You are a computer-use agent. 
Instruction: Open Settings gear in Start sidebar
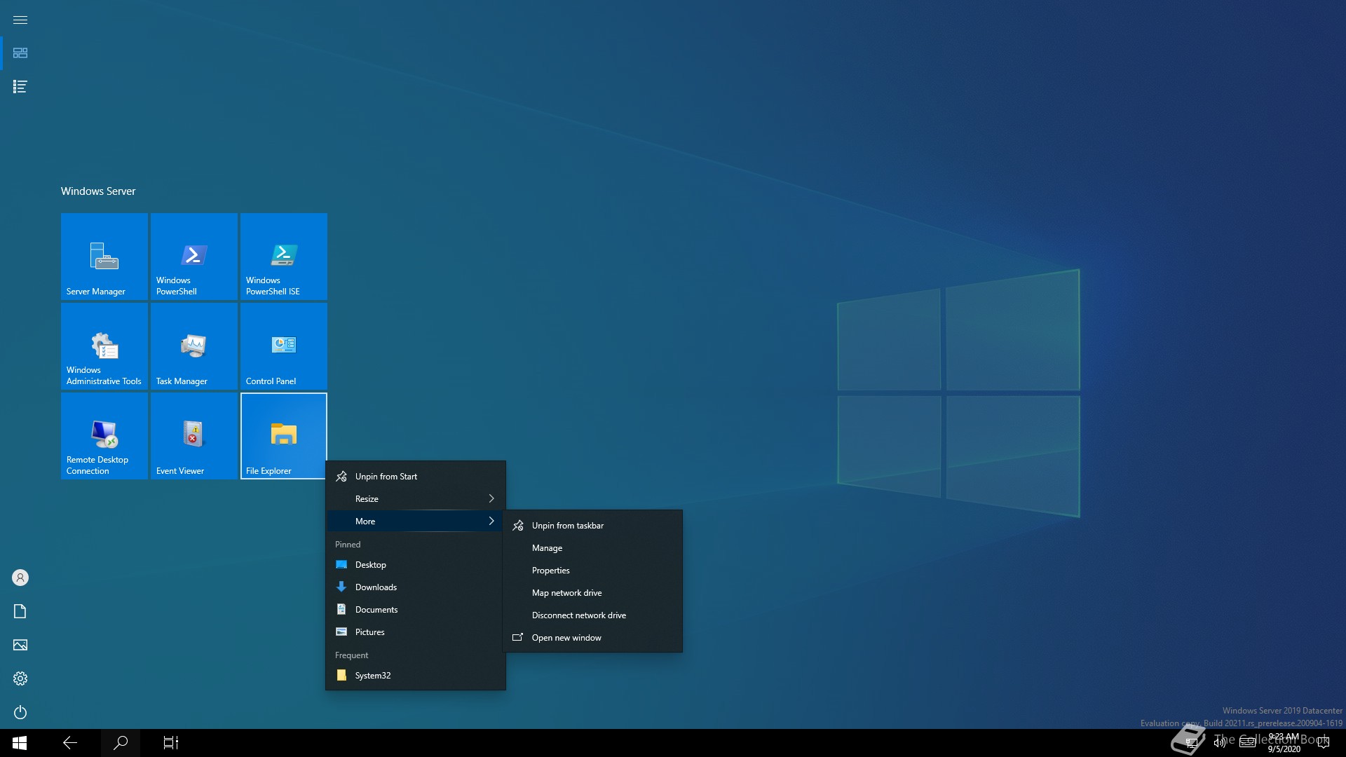pyautogui.click(x=20, y=678)
